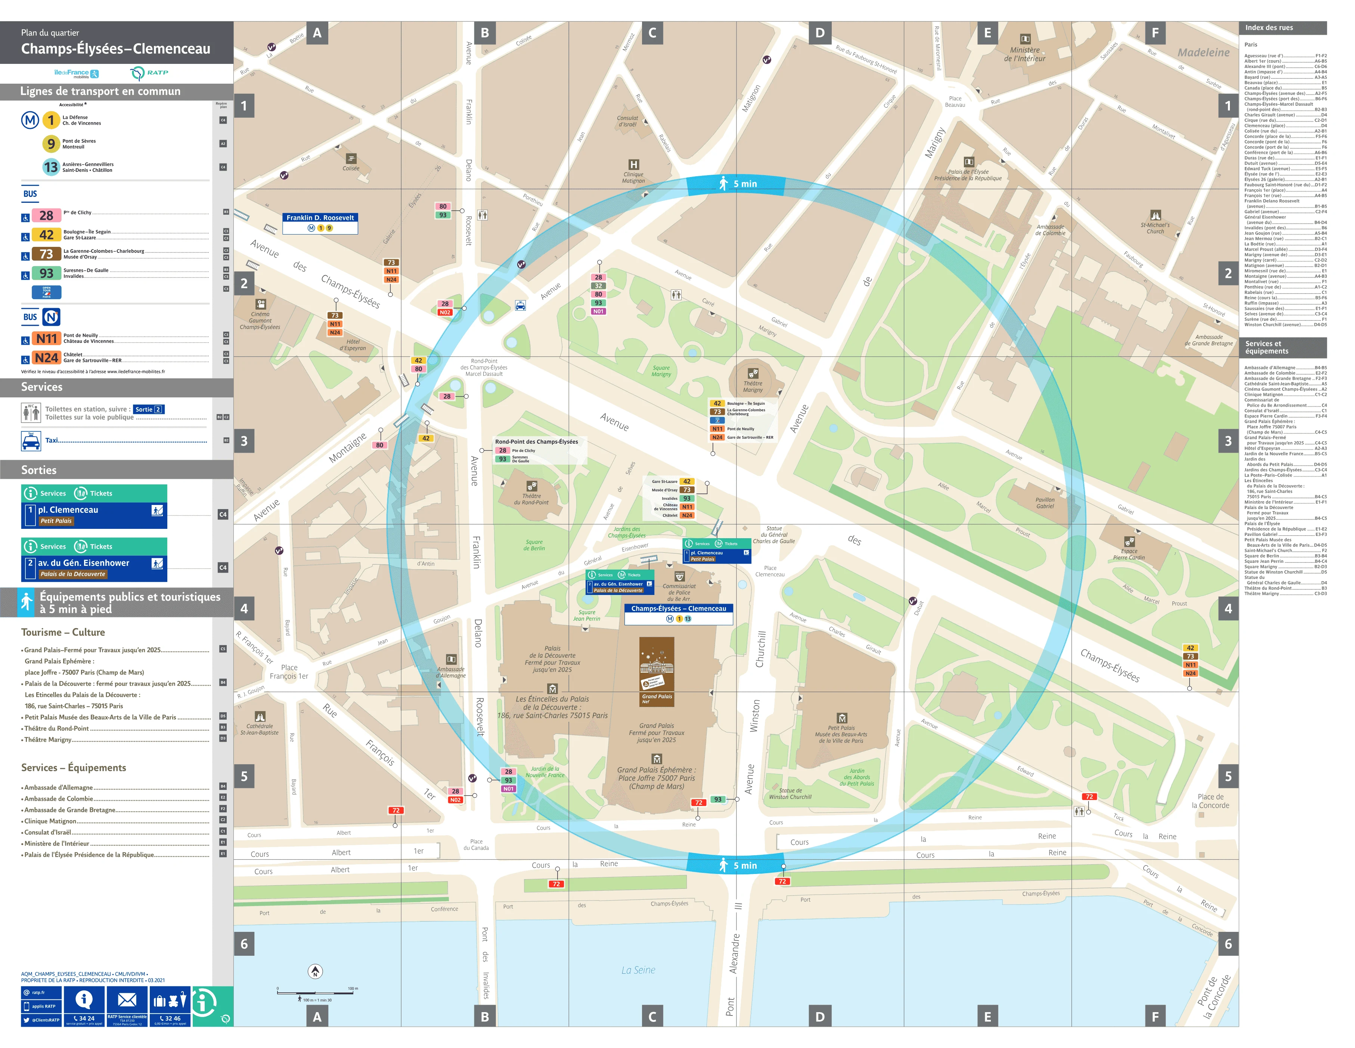
Task: Click the Ministère de l'Intérieur icon
Action: point(1025,39)
